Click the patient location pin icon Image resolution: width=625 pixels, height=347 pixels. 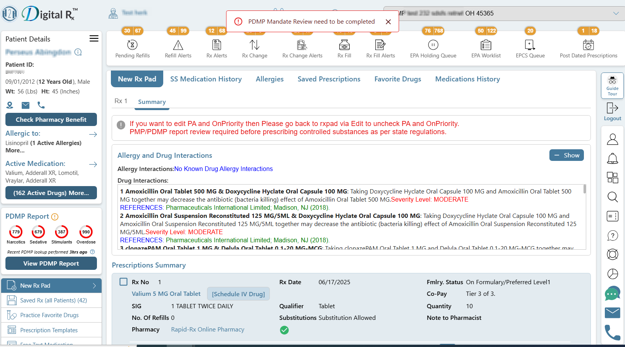10,105
